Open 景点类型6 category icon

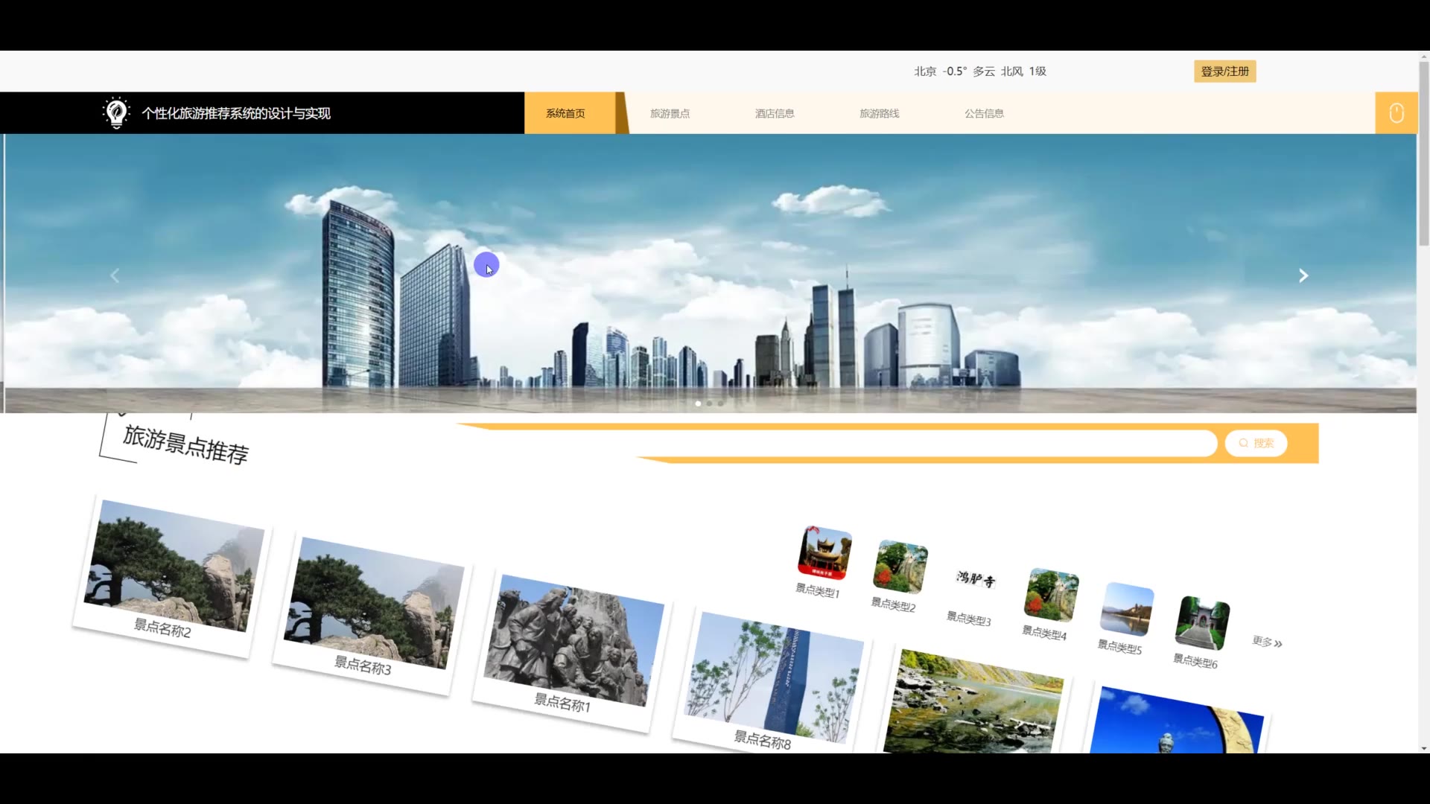pyautogui.click(x=1202, y=623)
